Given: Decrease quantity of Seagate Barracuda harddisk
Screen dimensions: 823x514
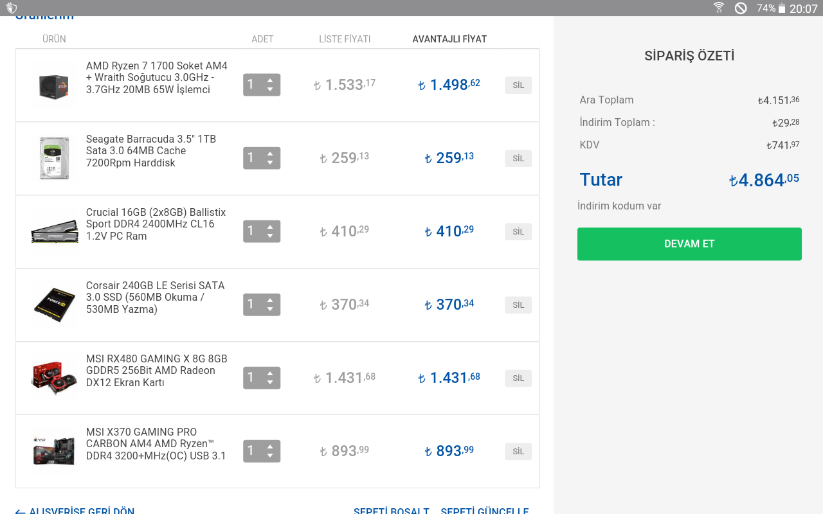Looking at the screenshot, I should [270, 163].
